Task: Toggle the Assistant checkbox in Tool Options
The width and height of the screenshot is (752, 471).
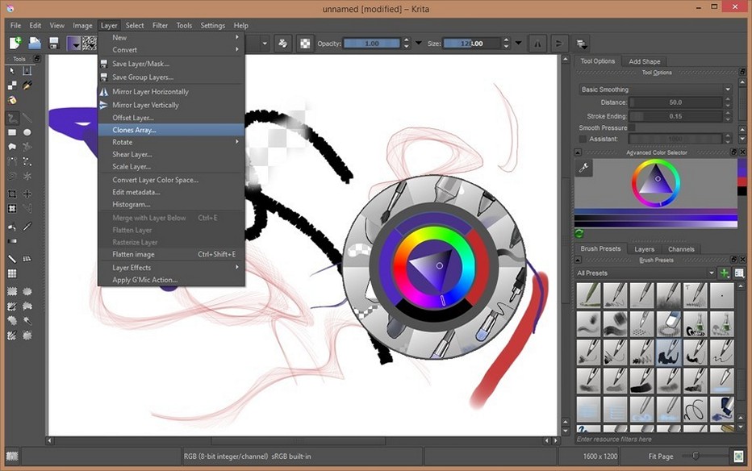Action: (x=582, y=138)
